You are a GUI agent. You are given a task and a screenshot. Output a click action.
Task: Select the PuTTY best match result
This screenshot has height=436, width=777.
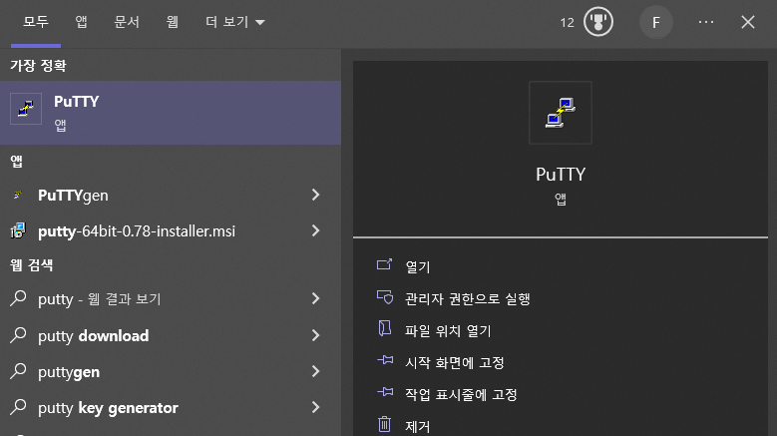tap(171, 113)
